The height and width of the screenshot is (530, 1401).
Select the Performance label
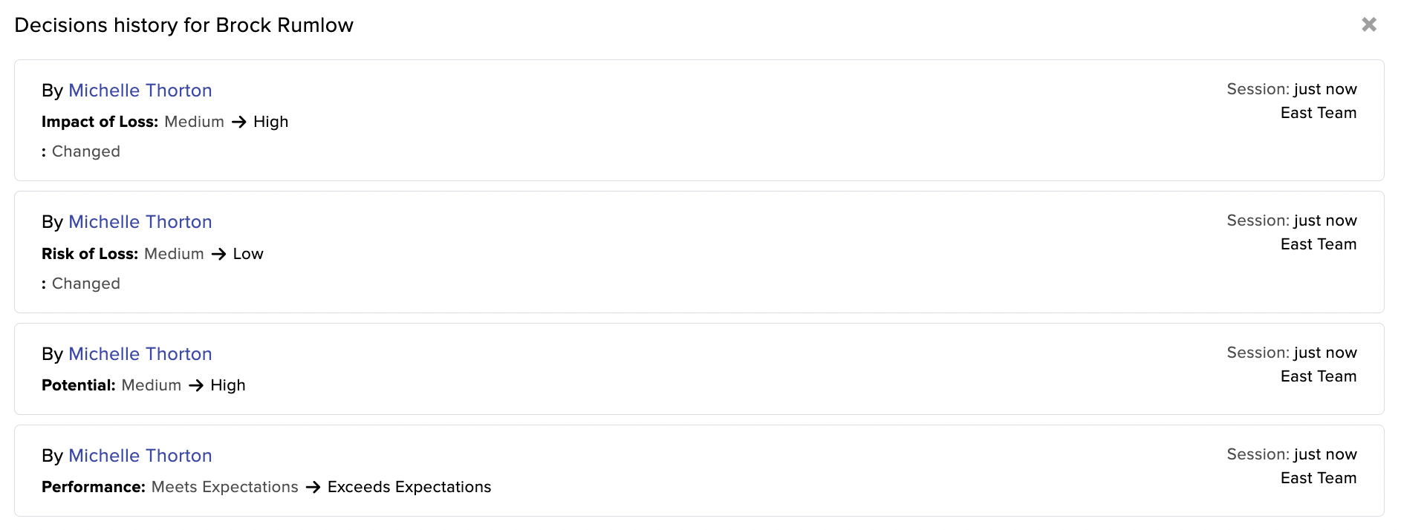94,487
